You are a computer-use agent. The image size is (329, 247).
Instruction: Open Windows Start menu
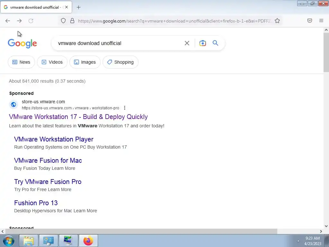coord(8,241)
